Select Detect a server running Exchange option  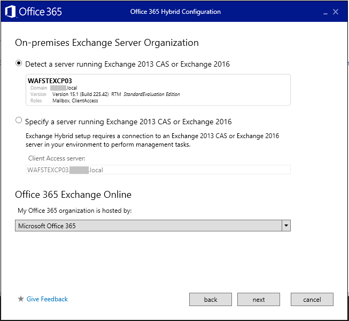tap(19, 63)
